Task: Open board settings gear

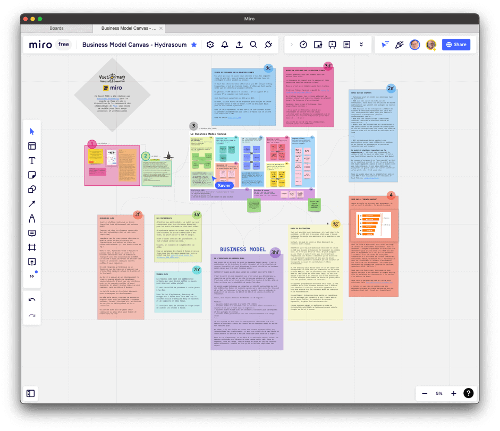Action: point(210,45)
